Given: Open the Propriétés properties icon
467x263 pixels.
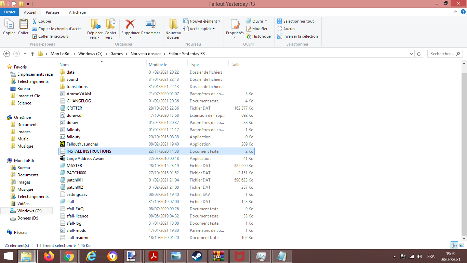Looking at the screenshot, I should point(235,25).
